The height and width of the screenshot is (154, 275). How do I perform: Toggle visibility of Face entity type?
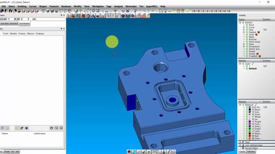coord(247,30)
